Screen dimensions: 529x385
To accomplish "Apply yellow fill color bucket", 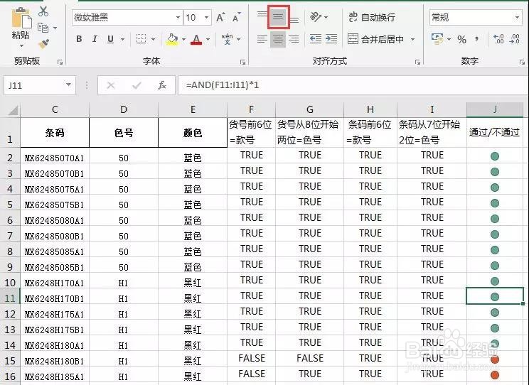I will [172, 40].
